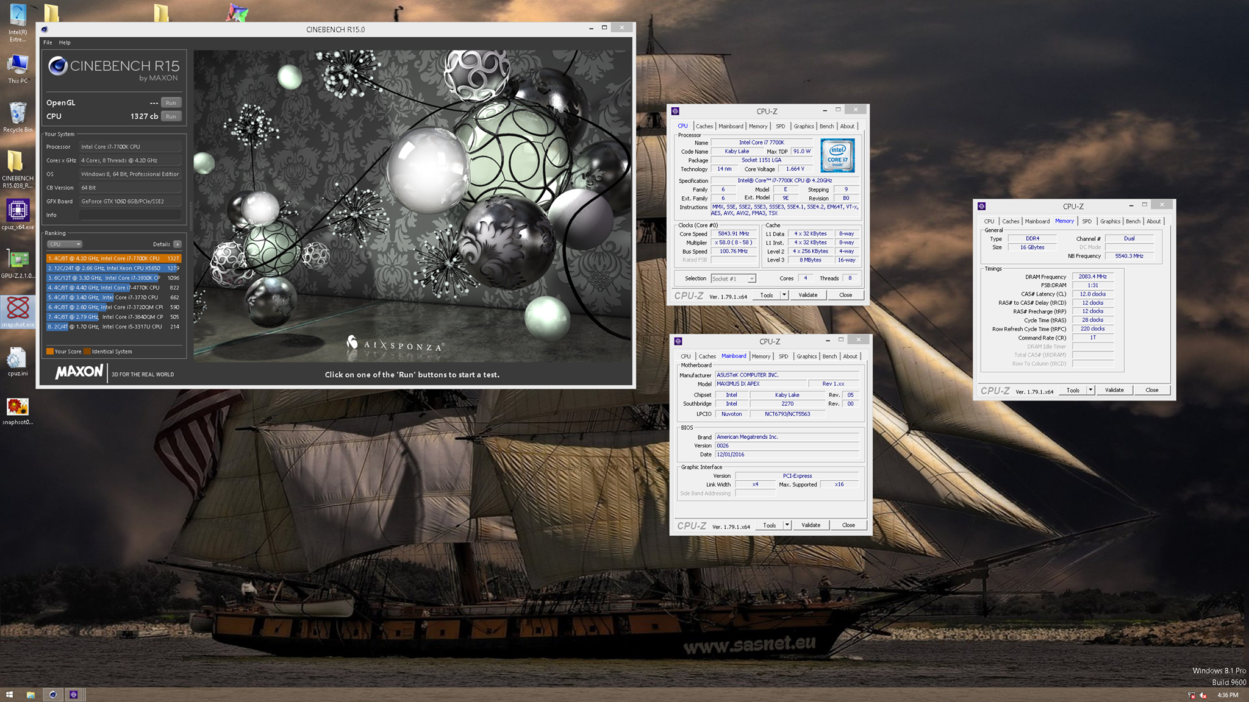Select the snapshot.exe desktop icon

tap(18, 312)
